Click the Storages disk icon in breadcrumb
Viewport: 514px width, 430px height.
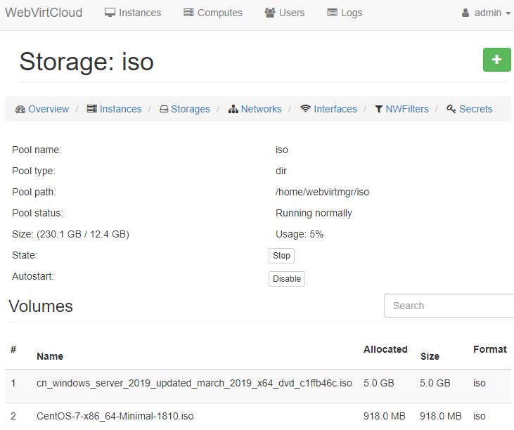coord(164,109)
